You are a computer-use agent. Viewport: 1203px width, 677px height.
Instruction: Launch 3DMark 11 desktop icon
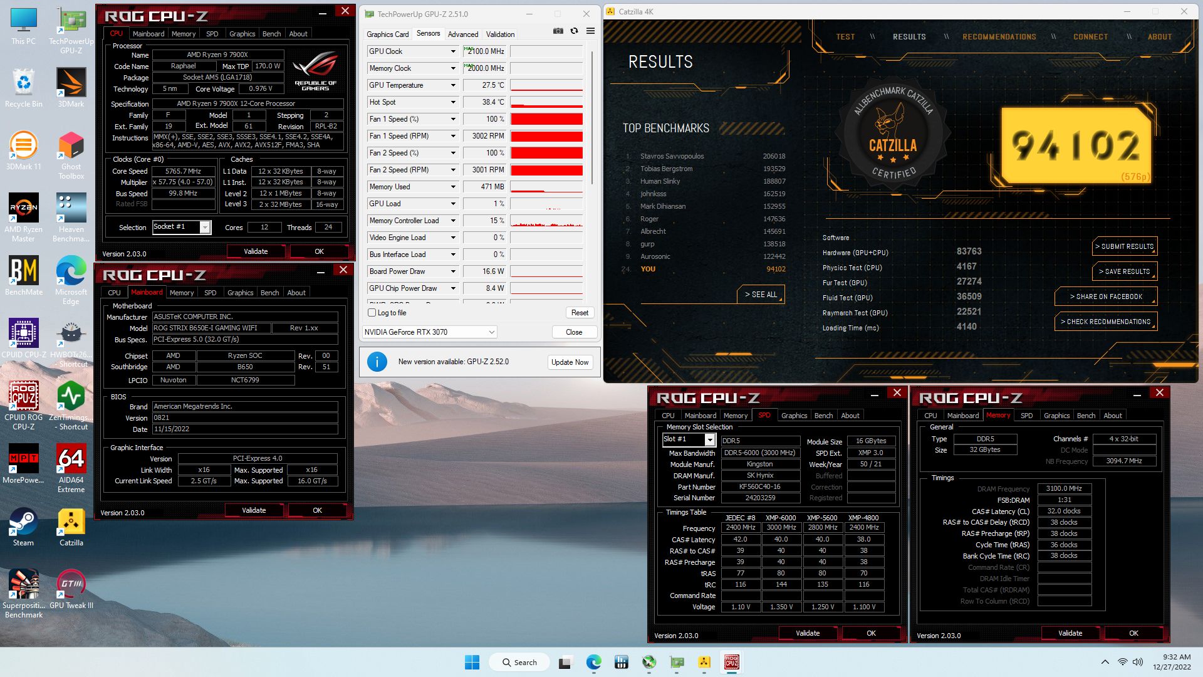(23, 151)
